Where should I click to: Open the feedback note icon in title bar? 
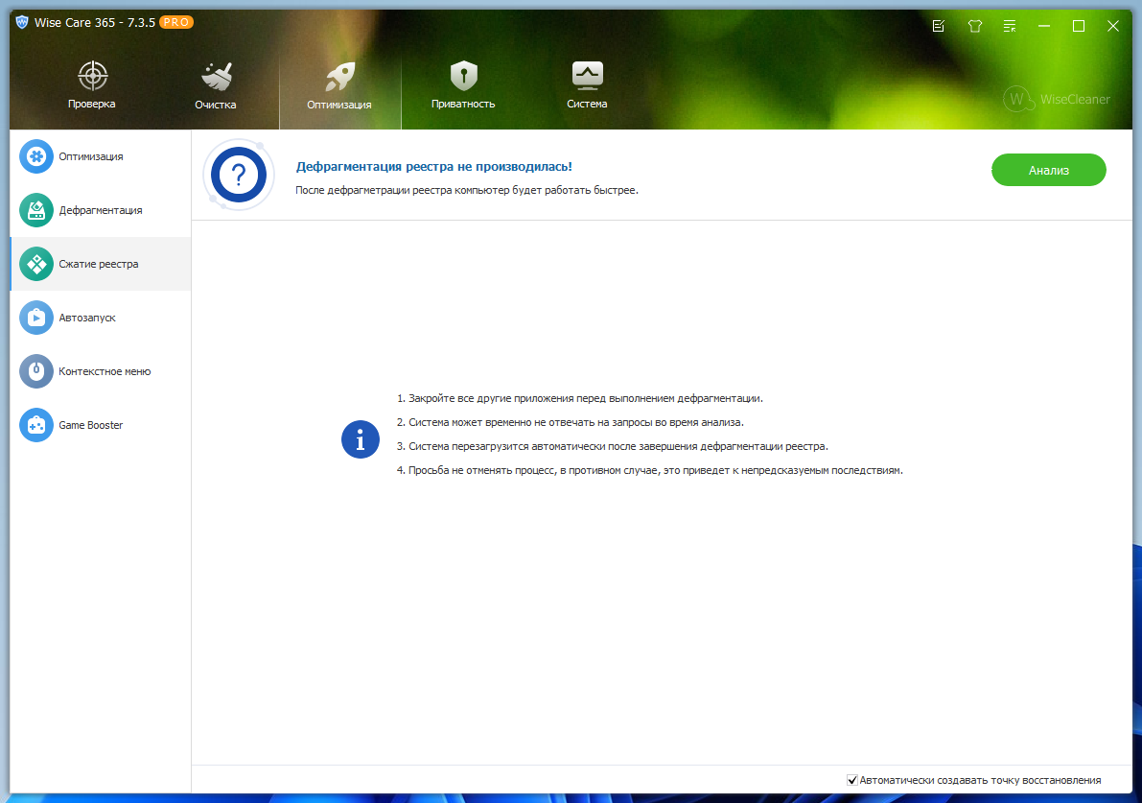939,26
